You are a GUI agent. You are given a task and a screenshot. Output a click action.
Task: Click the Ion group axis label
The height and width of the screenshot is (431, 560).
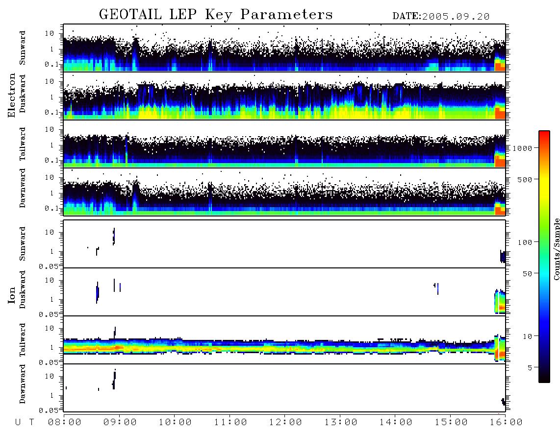12,295
